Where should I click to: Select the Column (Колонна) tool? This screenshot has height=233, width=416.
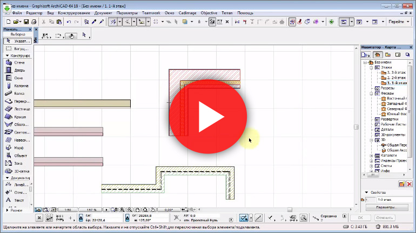(17, 86)
